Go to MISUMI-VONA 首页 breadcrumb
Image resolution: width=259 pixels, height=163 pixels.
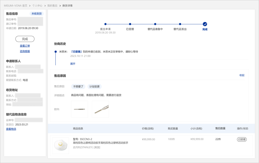coord(16,5)
